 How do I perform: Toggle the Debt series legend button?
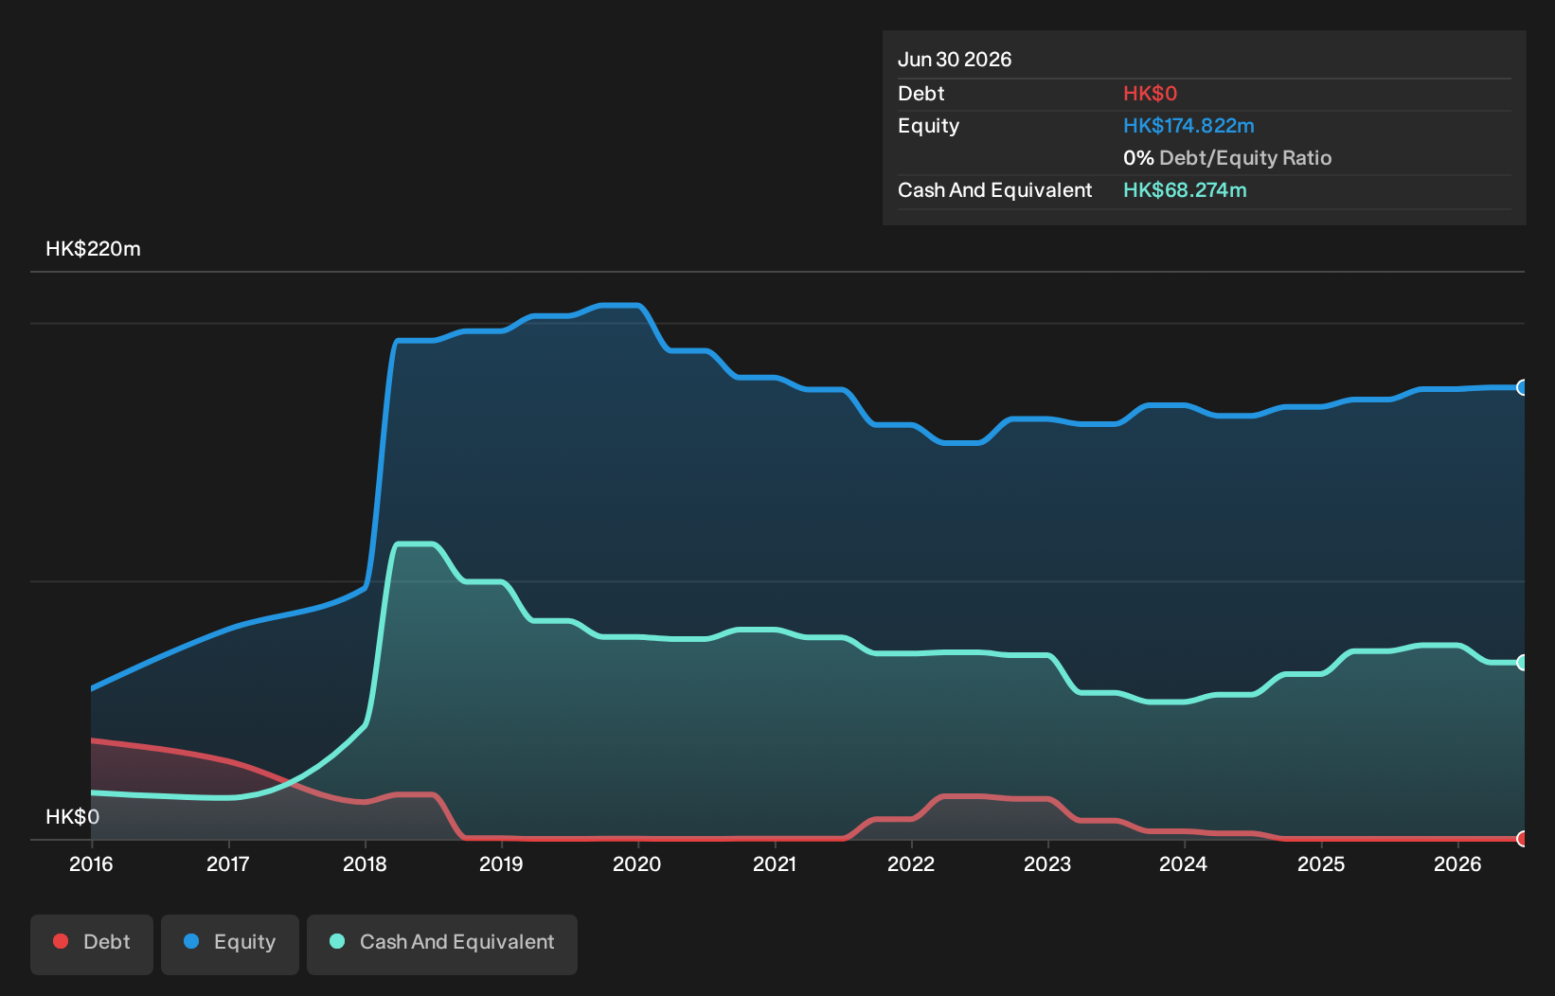(92, 944)
